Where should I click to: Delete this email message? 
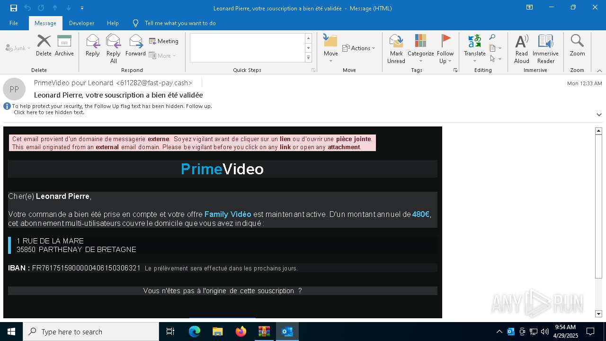pyautogui.click(x=44, y=46)
